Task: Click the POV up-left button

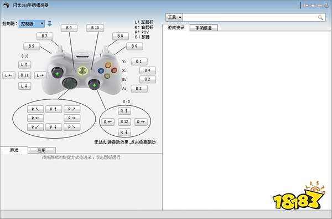Action: coord(35,109)
